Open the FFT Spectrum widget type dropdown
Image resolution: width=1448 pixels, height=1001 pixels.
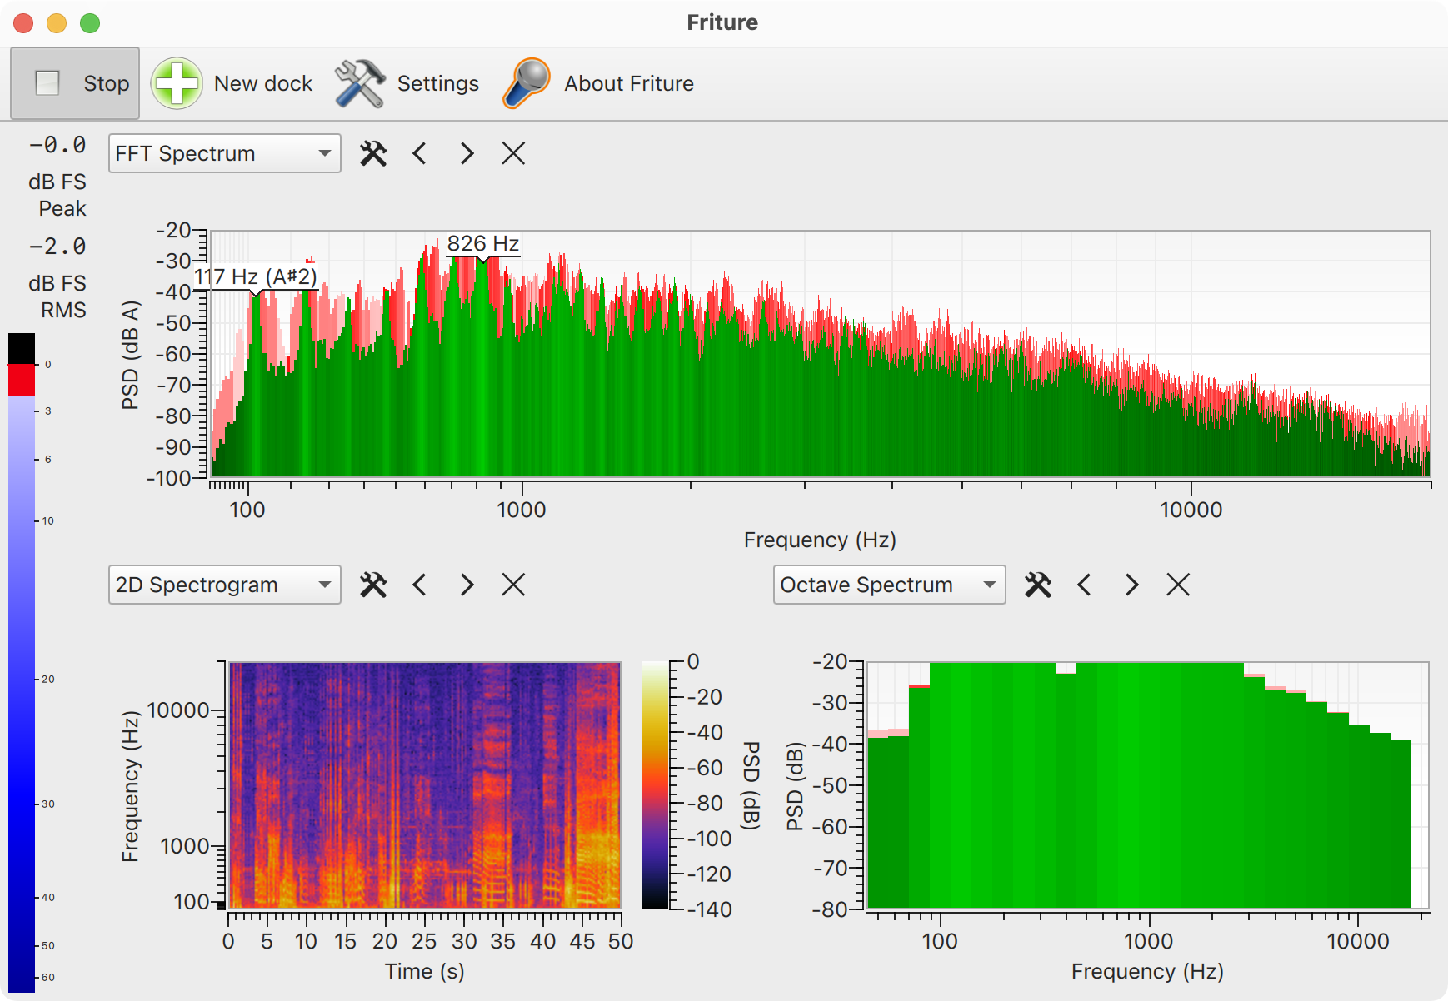[225, 153]
